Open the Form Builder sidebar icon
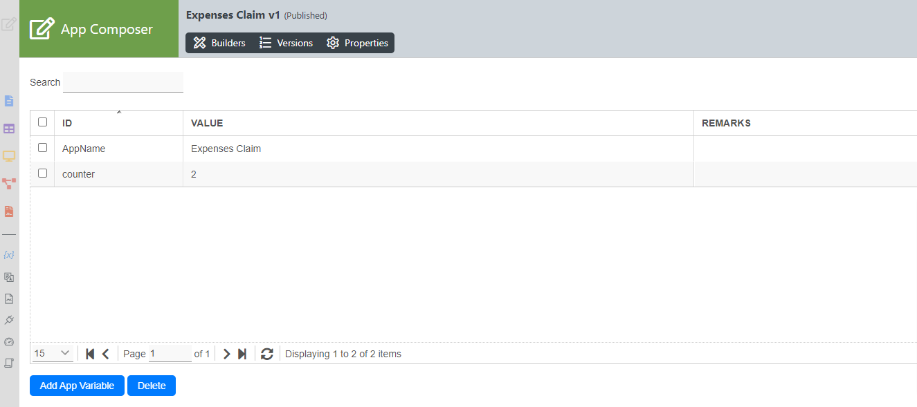Image resolution: width=917 pixels, height=407 pixels. 9,101
